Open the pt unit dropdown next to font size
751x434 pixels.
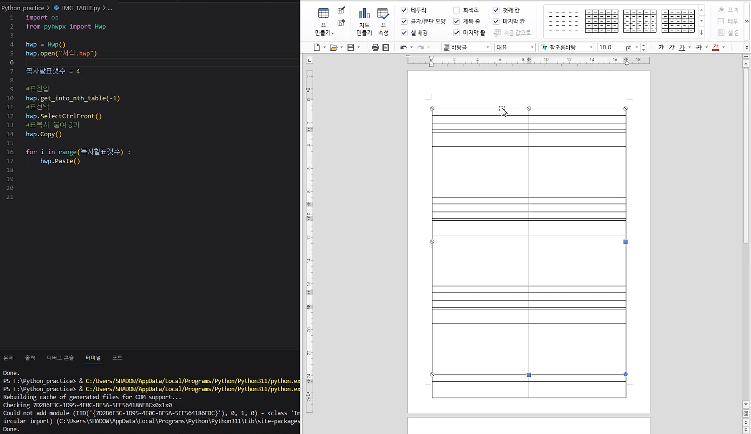637,47
